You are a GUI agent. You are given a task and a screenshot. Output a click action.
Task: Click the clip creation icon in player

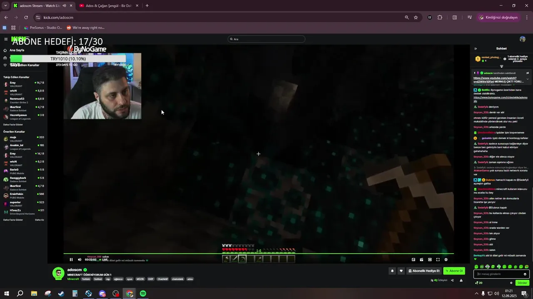(421, 260)
